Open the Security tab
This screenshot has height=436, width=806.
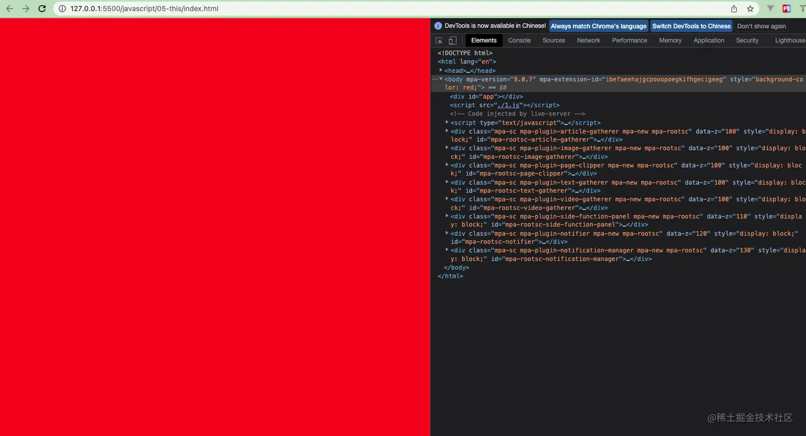(747, 40)
